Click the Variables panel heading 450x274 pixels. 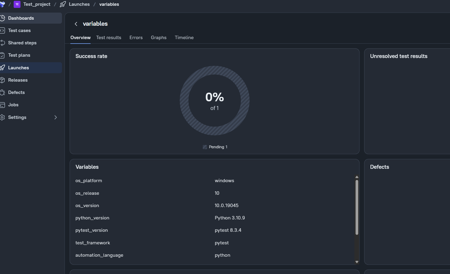click(x=87, y=167)
